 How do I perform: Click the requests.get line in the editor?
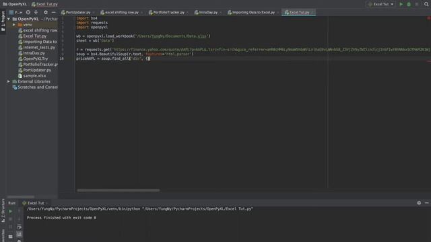pyautogui.click(x=253, y=50)
